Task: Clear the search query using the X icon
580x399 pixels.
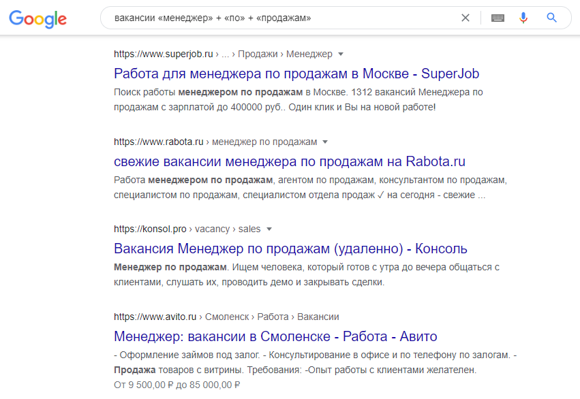Action: [465, 18]
